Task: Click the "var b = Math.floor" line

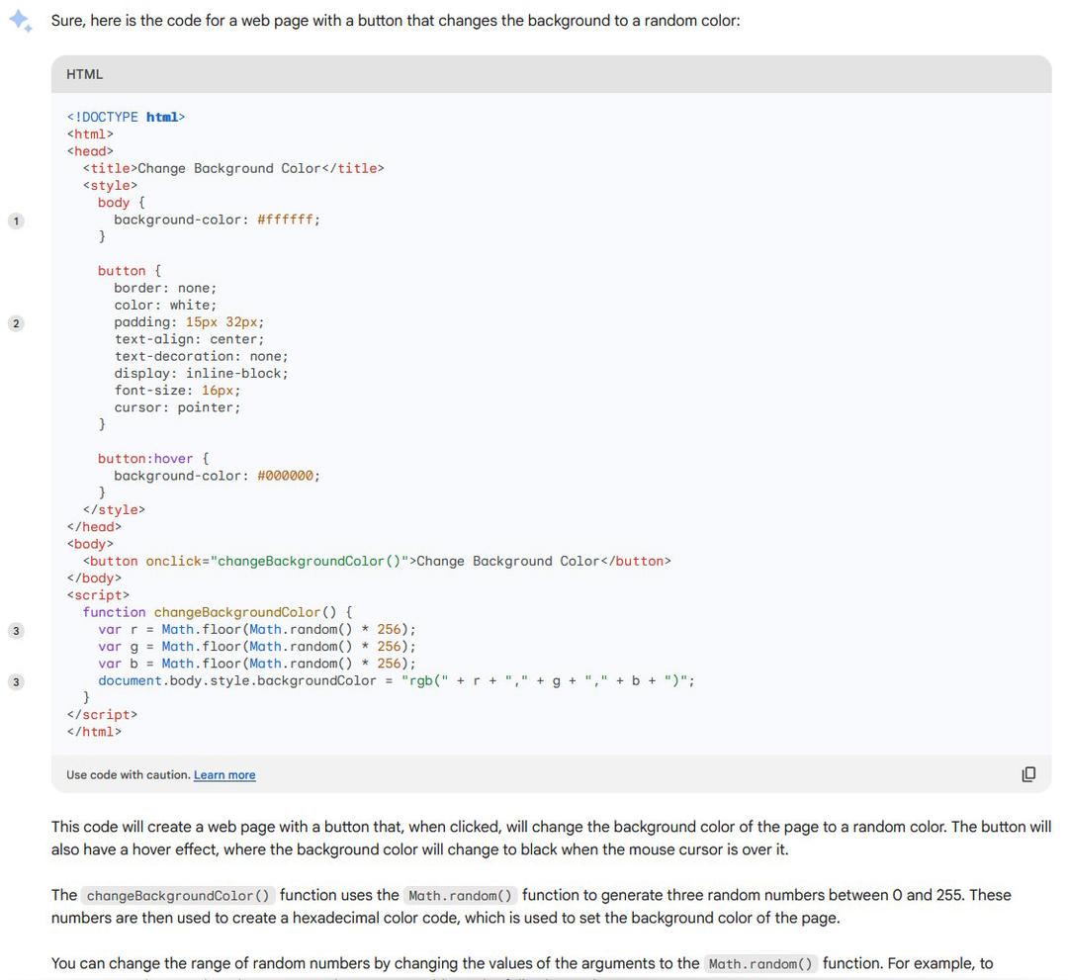Action: coord(257,664)
